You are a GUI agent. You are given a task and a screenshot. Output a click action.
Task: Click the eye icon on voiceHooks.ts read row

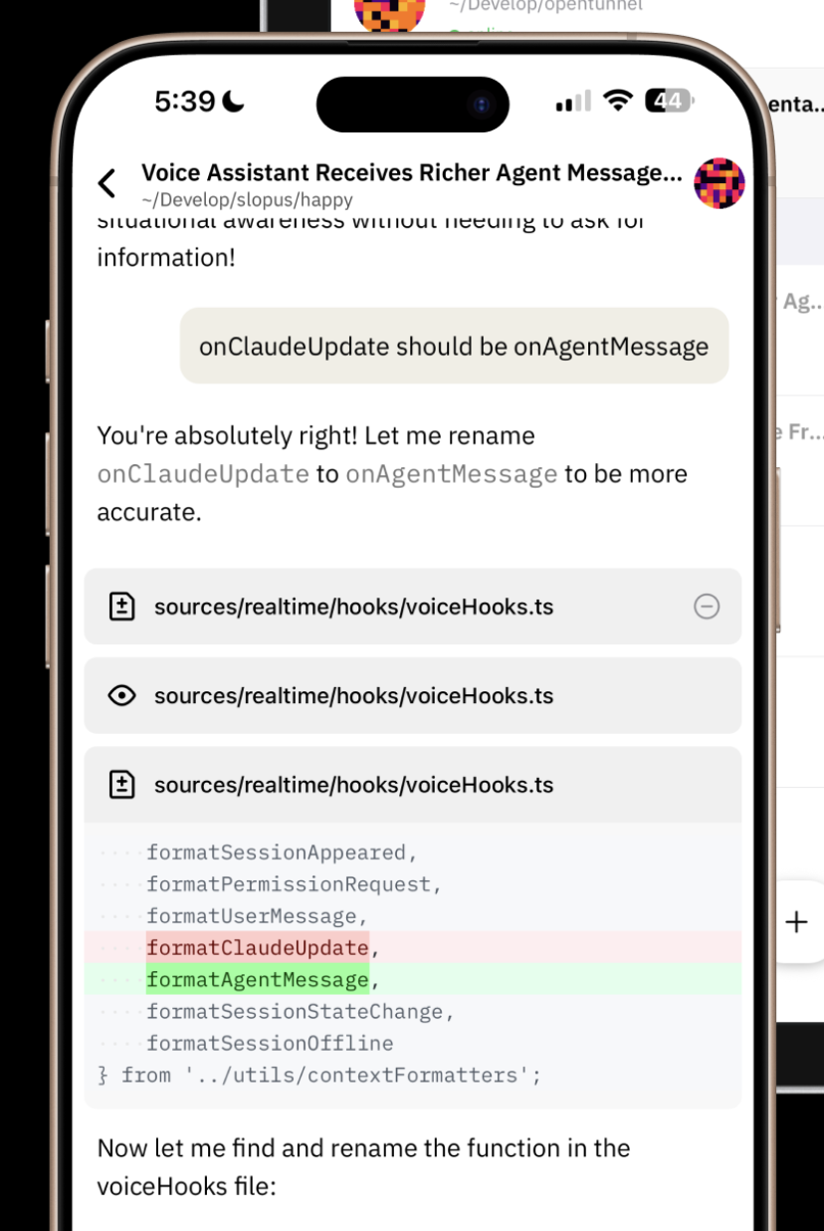(121, 695)
